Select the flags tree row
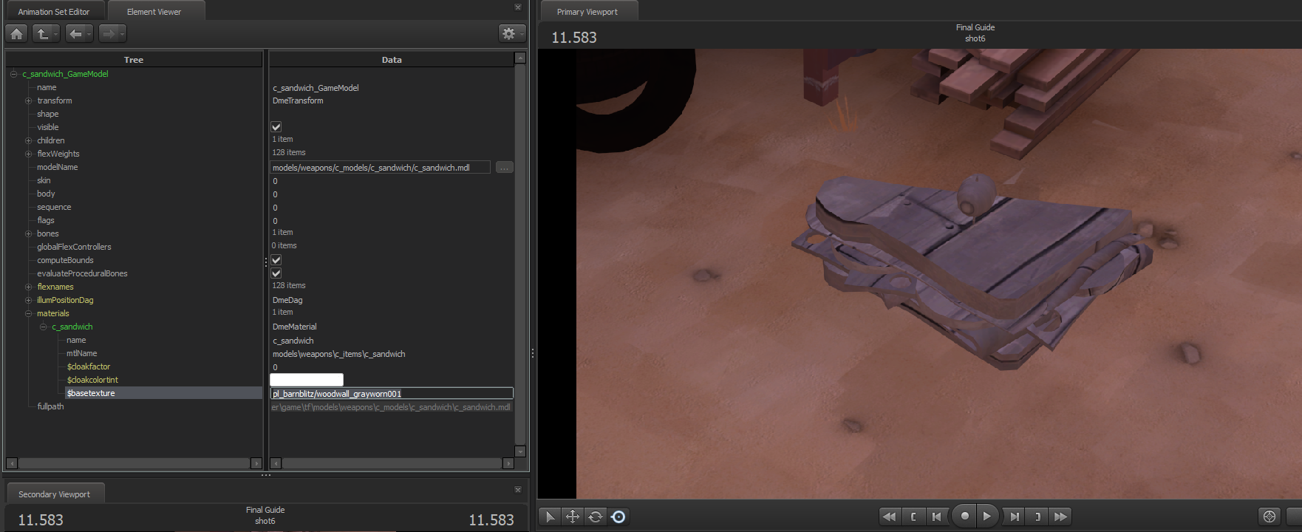The height and width of the screenshot is (532, 1302). (46, 220)
